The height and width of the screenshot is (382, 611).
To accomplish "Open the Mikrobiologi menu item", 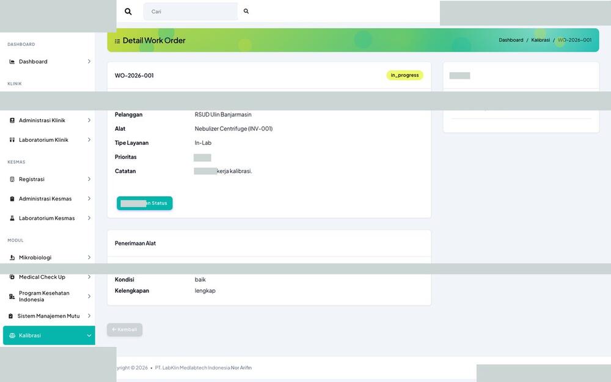I will 49,258.
